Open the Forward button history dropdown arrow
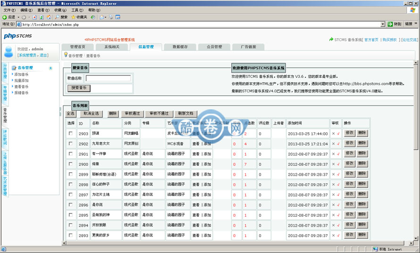This screenshot has width=420, height=253. 29,17
